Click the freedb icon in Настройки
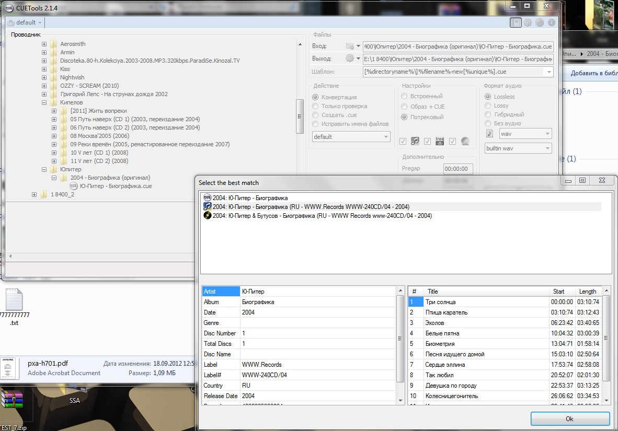The image size is (618, 431). [440, 141]
